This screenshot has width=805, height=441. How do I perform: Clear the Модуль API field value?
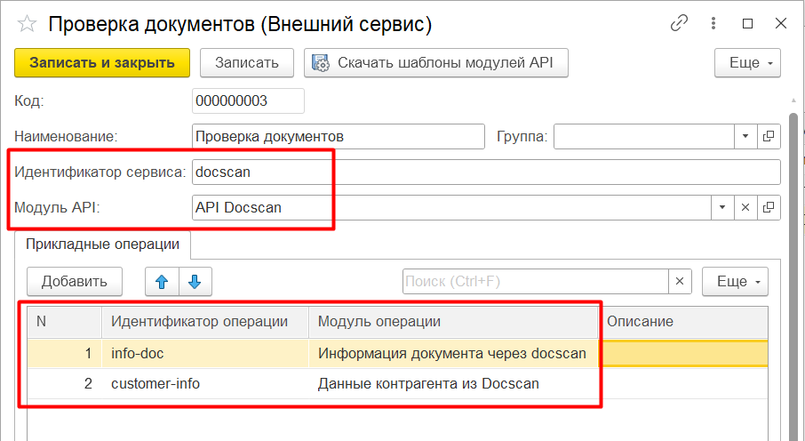[x=745, y=207]
